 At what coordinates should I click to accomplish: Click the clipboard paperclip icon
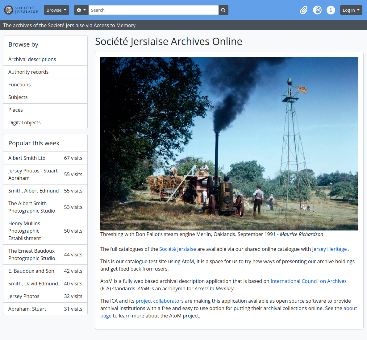click(x=303, y=10)
